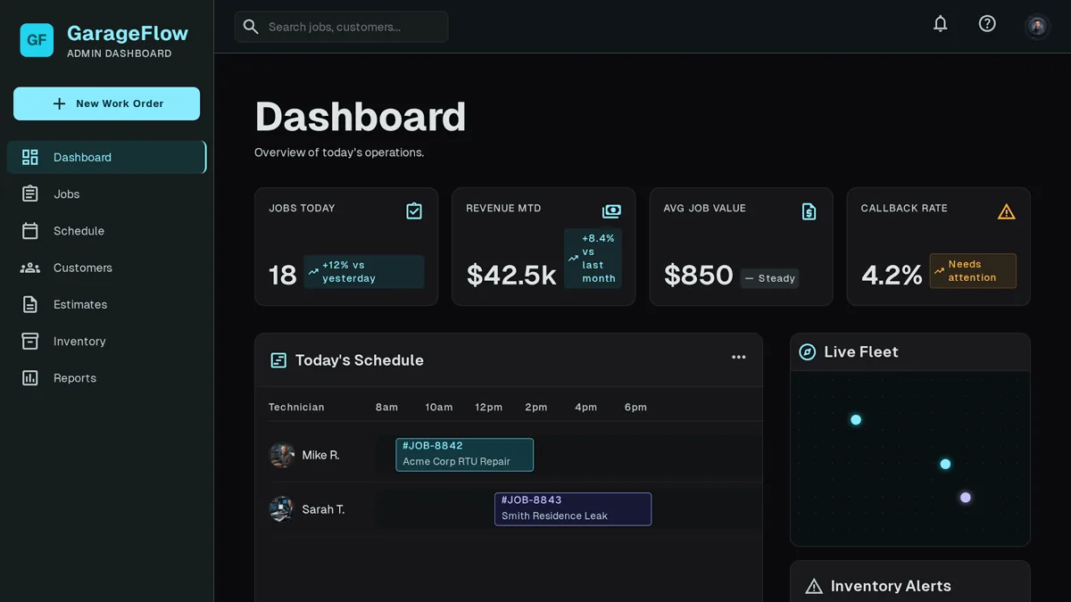Focus the Search jobs, customers field
This screenshot has width=1071, height=602.
(341, 27)
